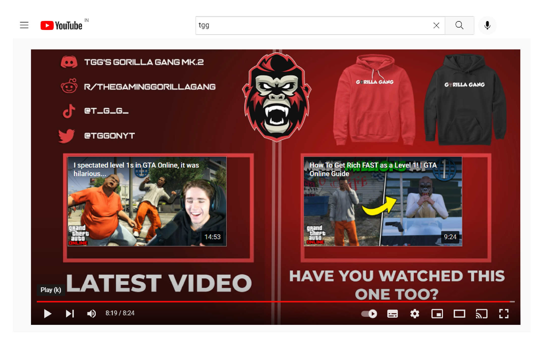Click the title 'I spectated level 1s in GTA Online'
Screen dimensions: 544x343
pyautogui.click(x=136, y=169)
